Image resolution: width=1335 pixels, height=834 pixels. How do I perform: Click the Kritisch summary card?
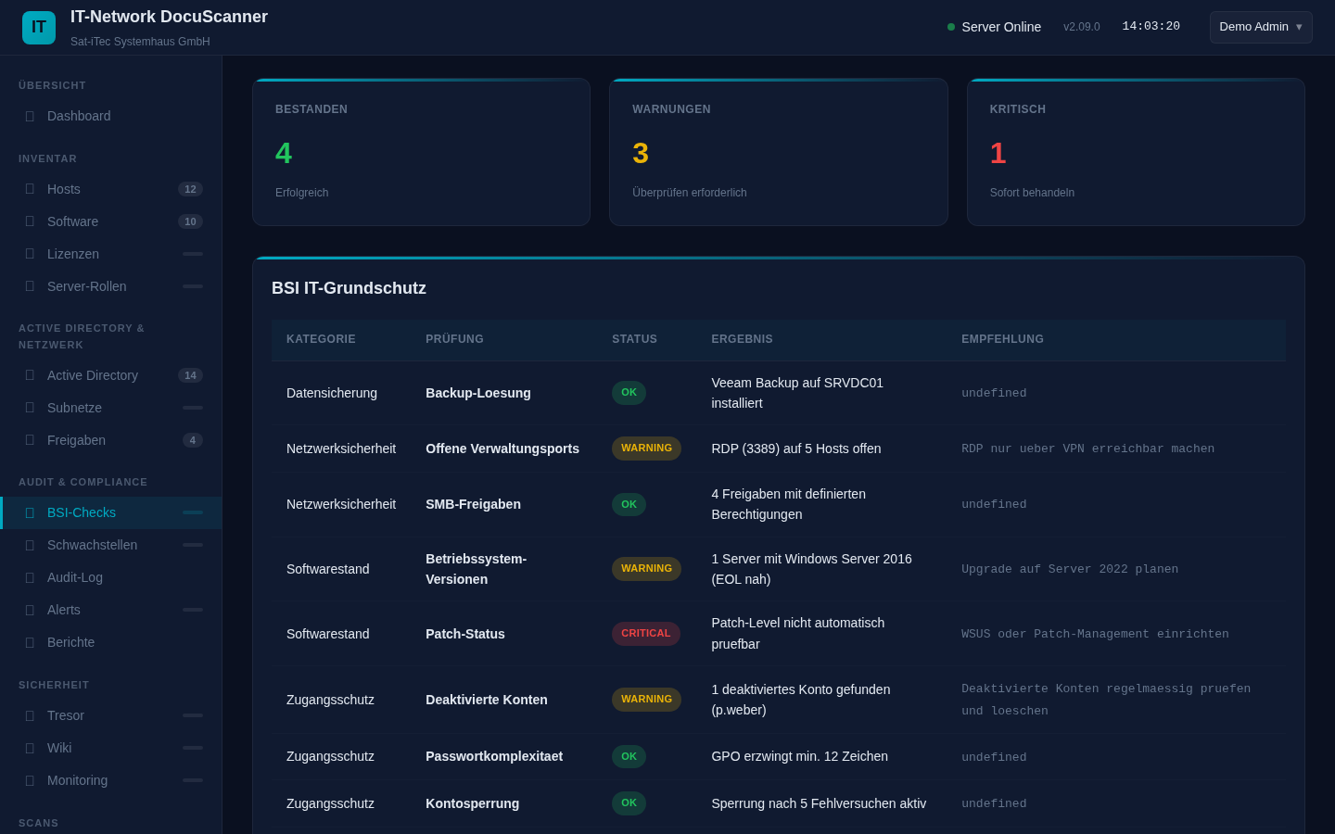(x=1136, y=152)
